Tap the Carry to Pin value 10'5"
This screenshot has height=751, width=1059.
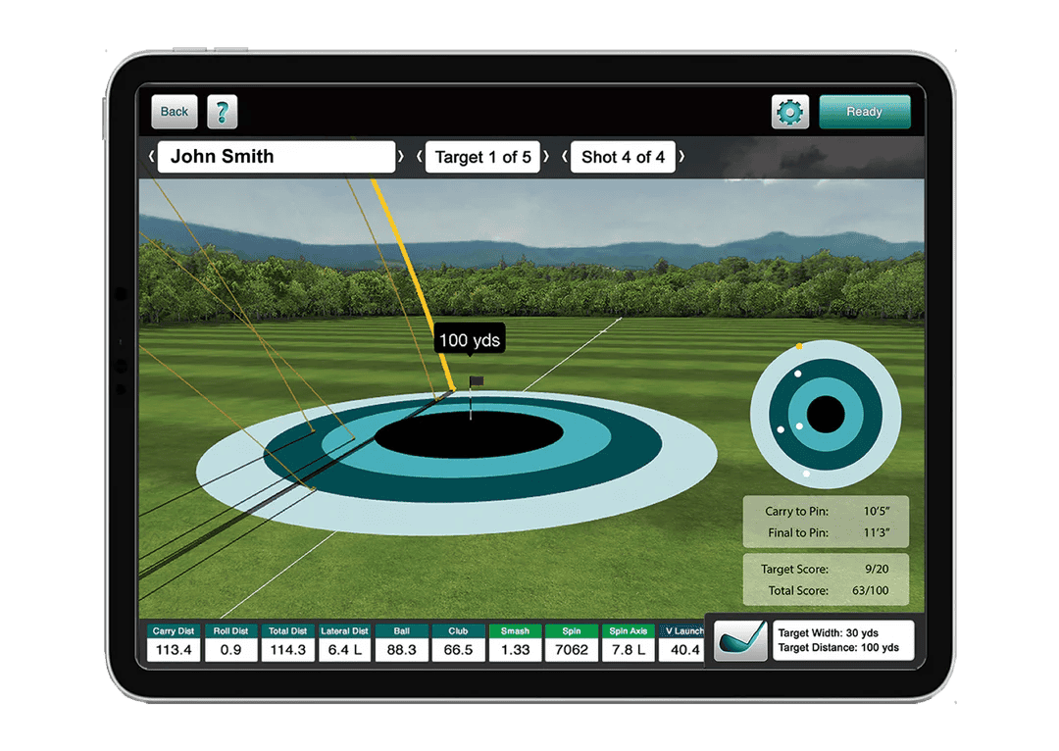(x=876, y=511)
